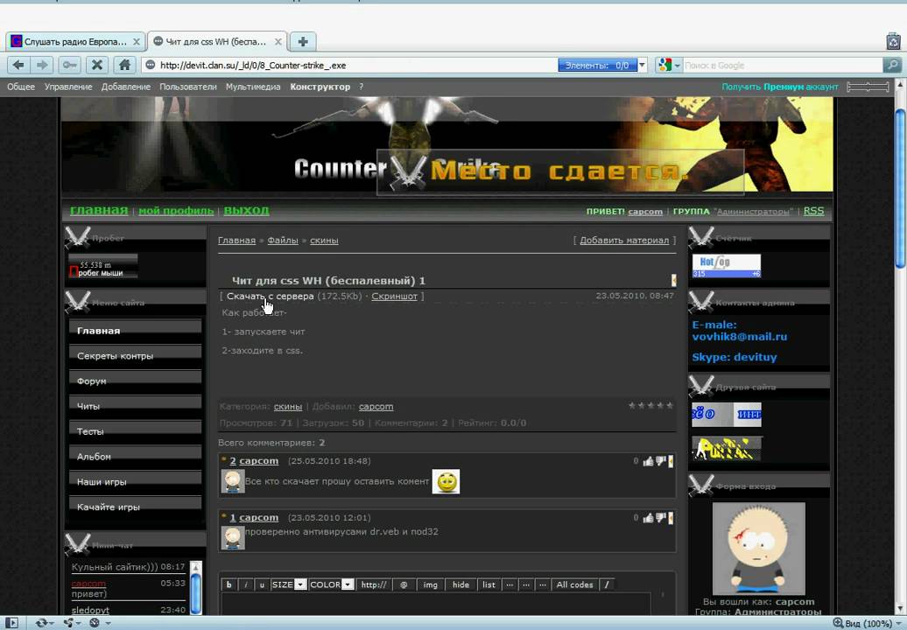Open the COLOR dropdown in editor
Image resolution: width=907 pixels, height=630 pixels.
332,584
